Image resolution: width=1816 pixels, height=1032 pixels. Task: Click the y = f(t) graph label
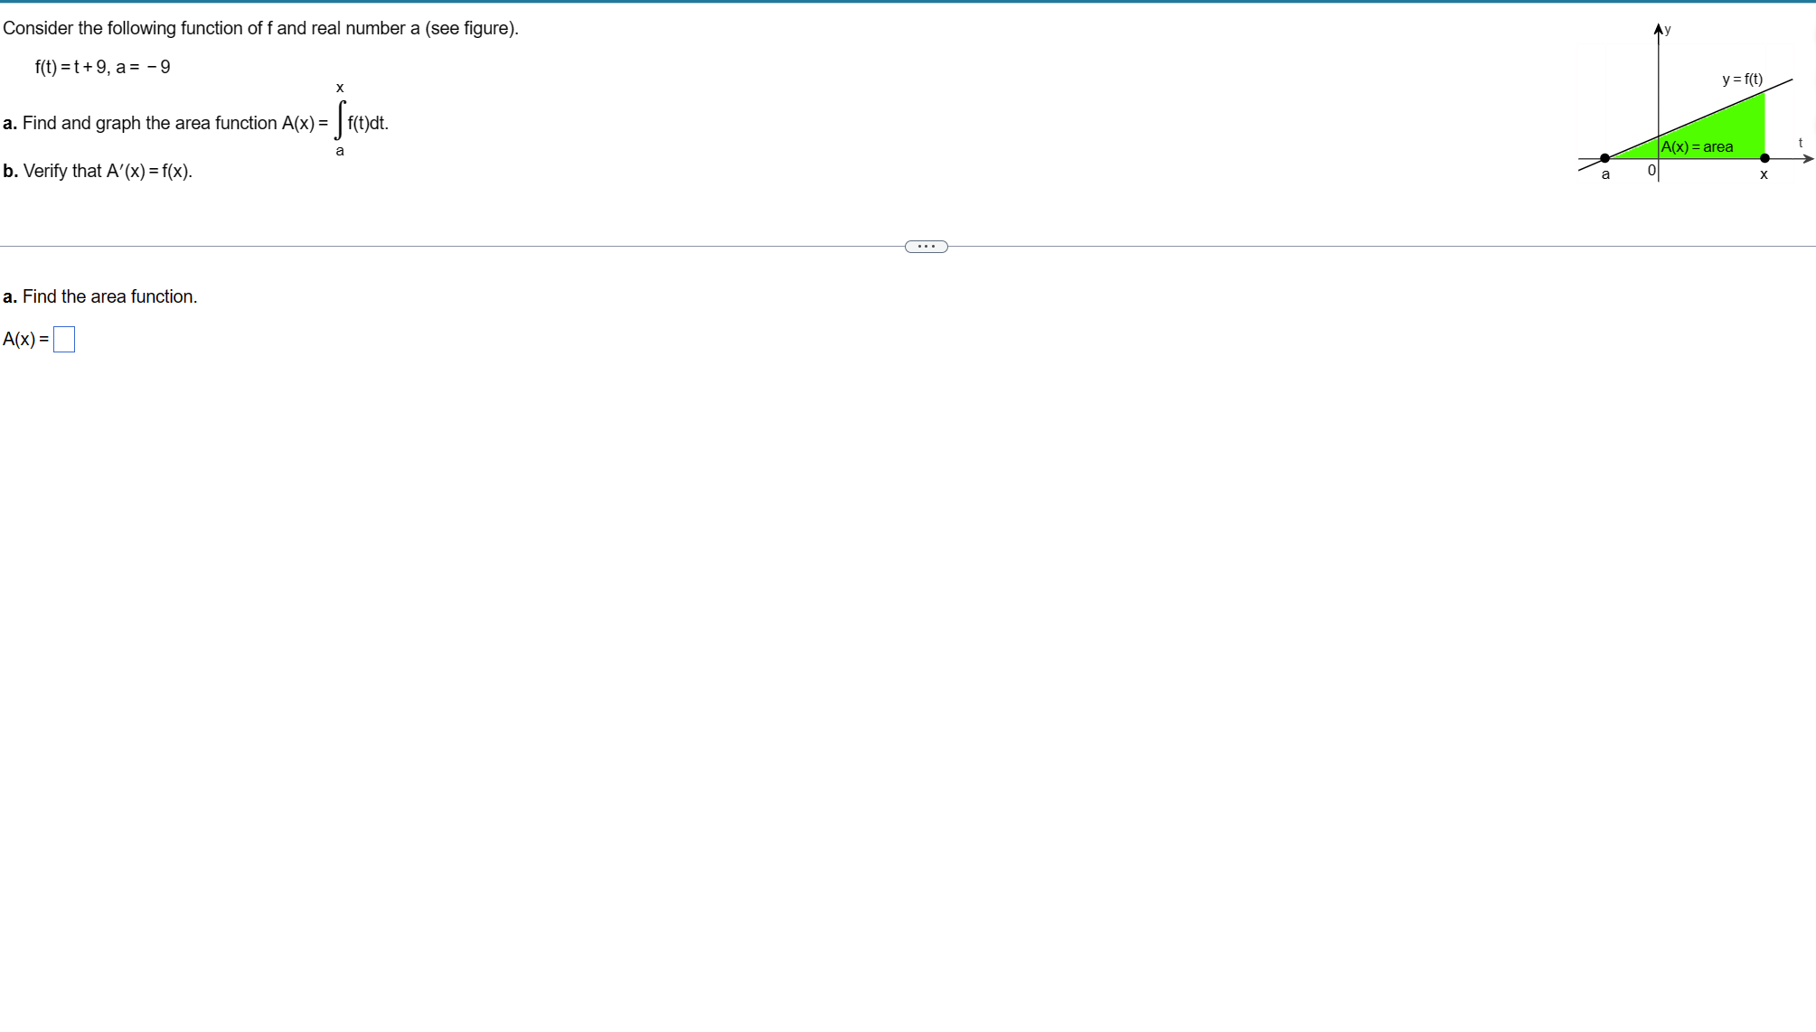1742,80
